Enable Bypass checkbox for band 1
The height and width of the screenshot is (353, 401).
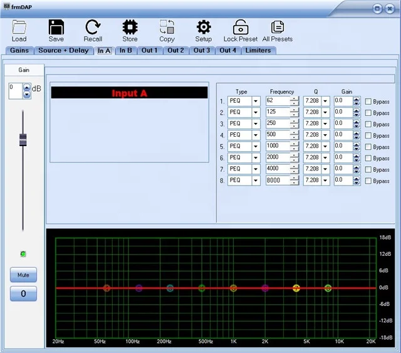pyautogui.click(x=368, y=102)
